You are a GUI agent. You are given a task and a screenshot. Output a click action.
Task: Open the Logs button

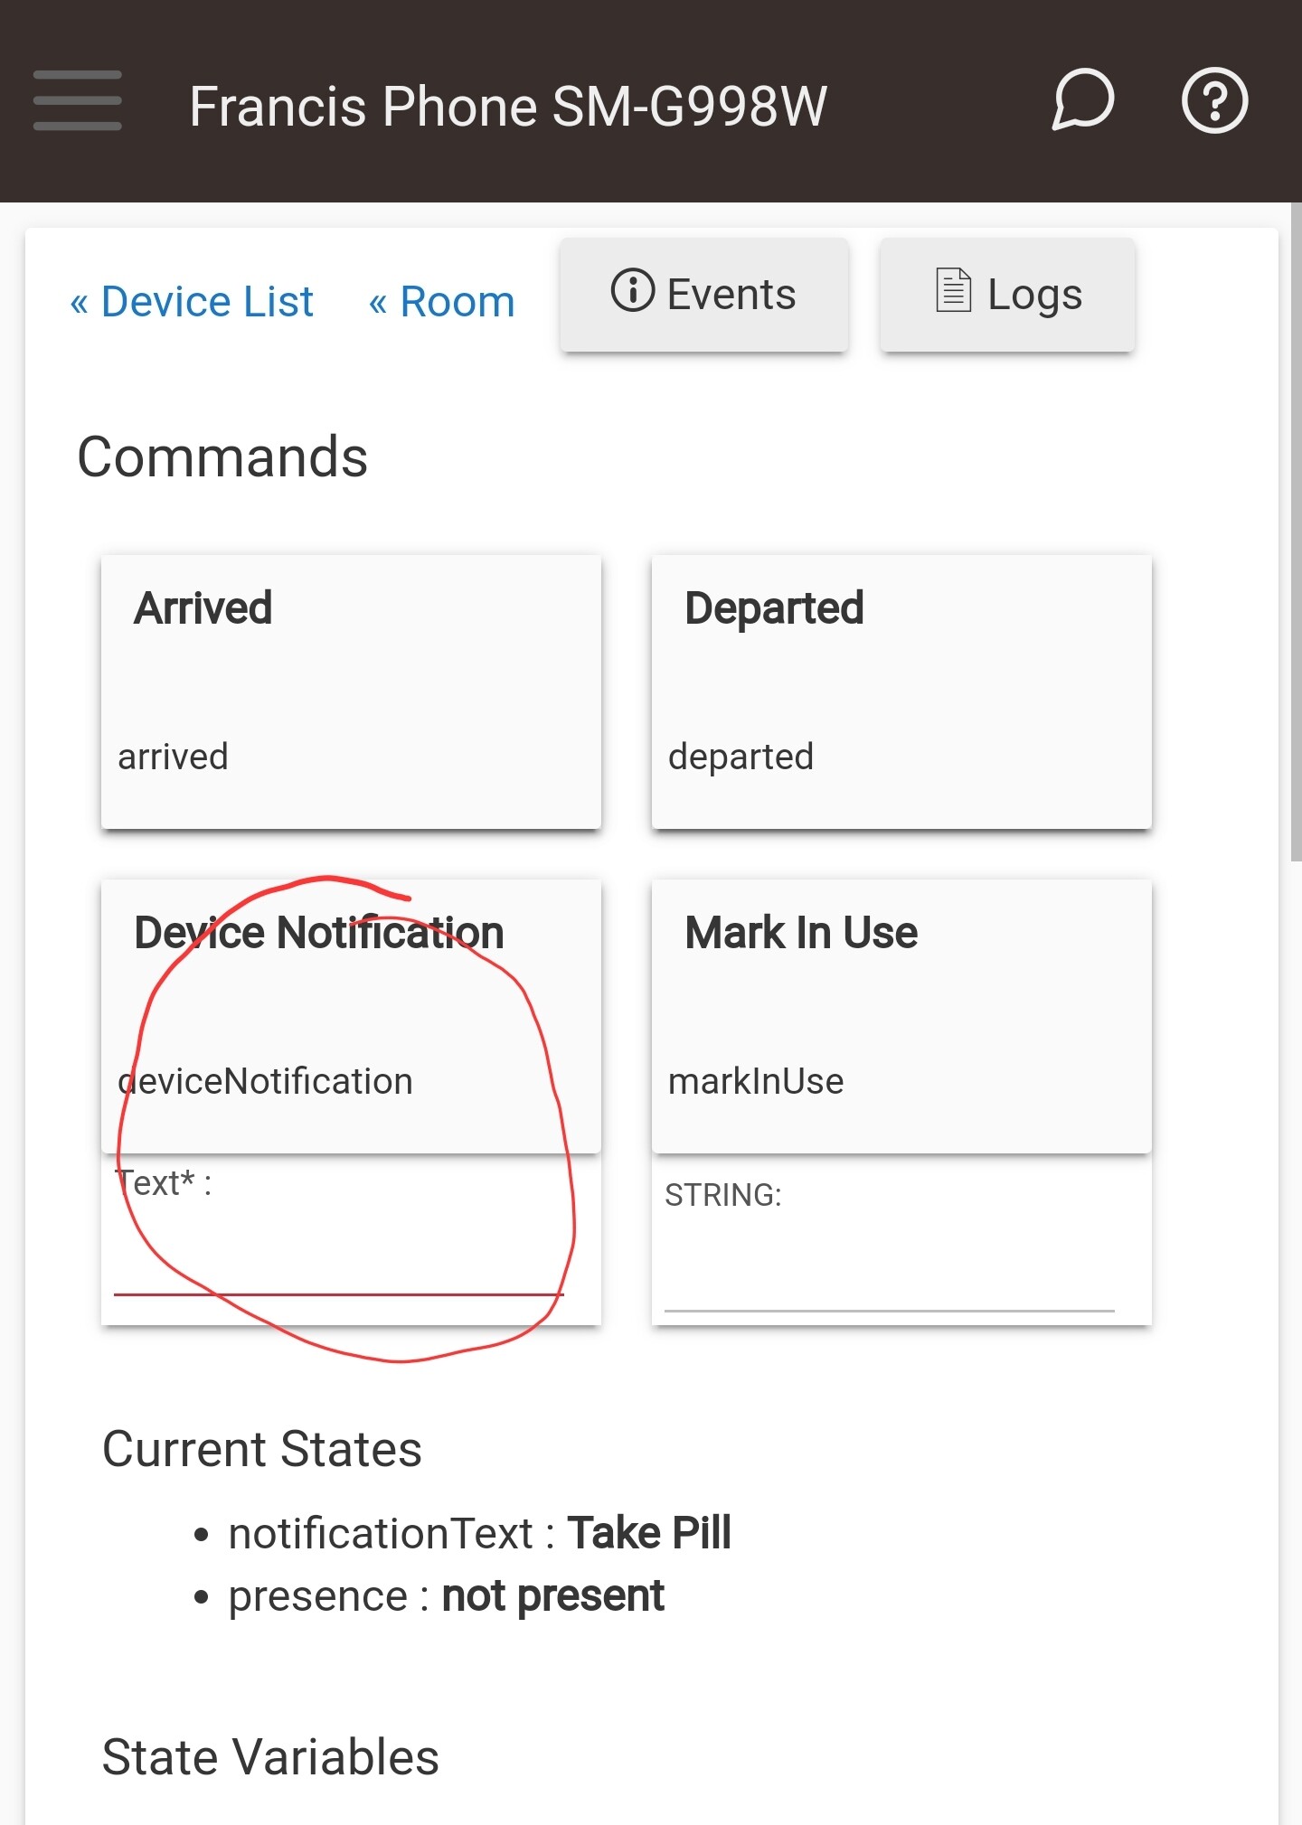[x=1007, y=295]
